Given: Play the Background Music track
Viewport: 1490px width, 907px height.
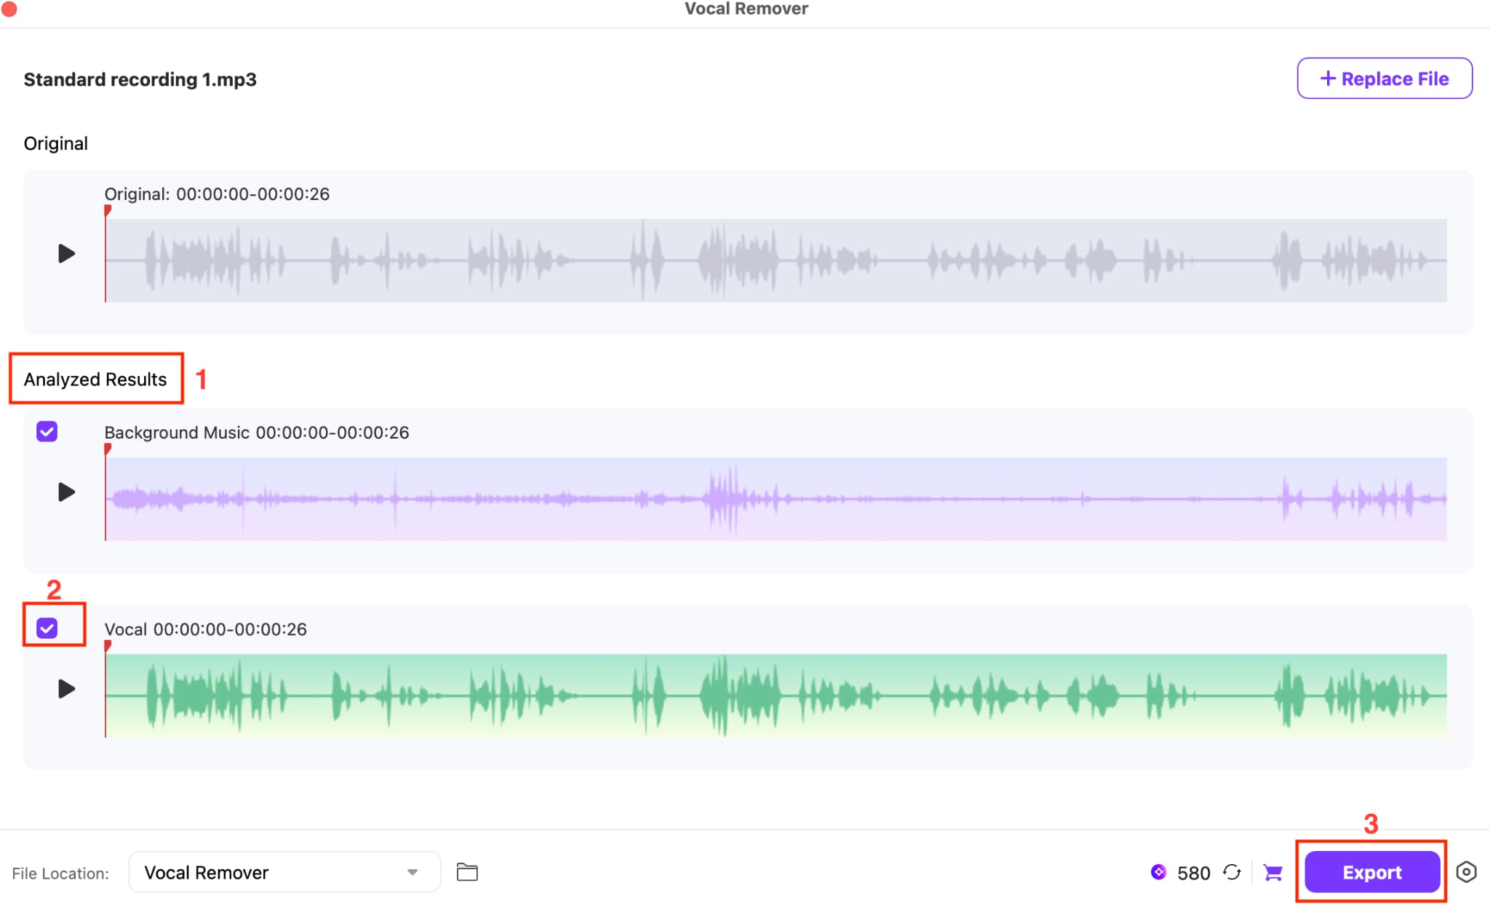Looking at the screenshot, I should click(66, 492).
